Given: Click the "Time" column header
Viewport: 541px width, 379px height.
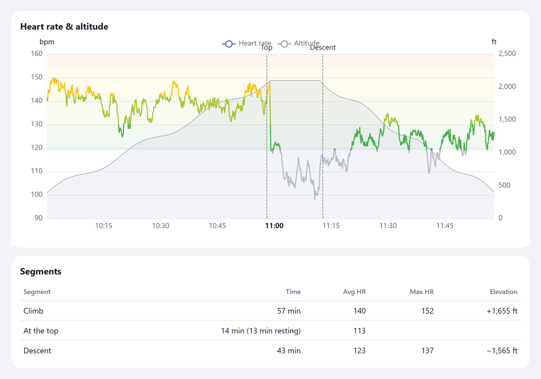Looking at the screenshot, I should point(293,292).
